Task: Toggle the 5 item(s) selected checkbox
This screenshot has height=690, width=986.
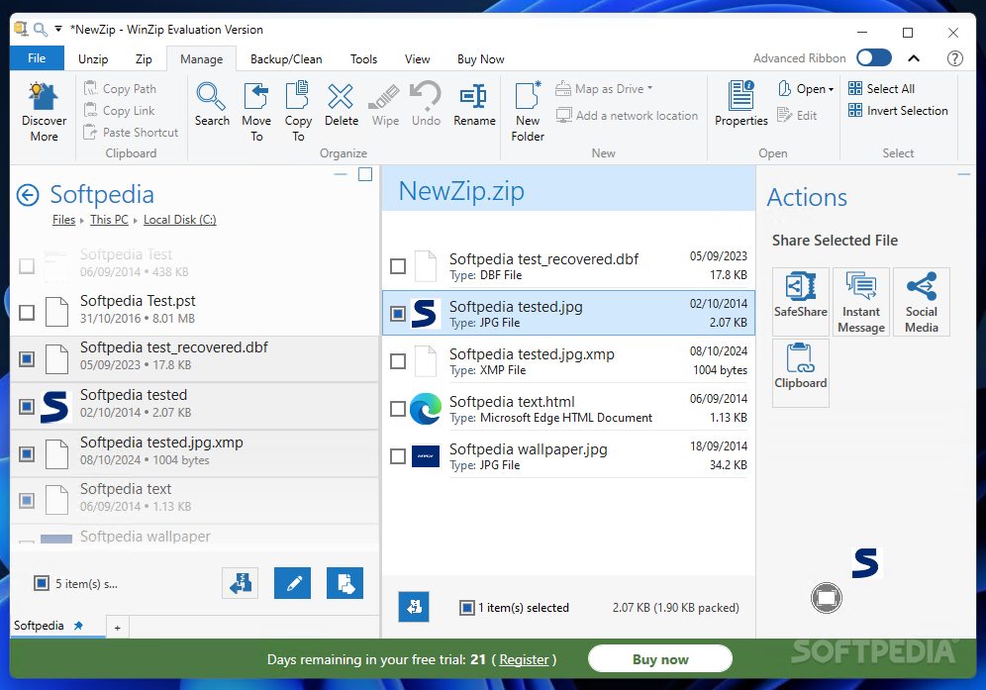Action: point(42,583)
